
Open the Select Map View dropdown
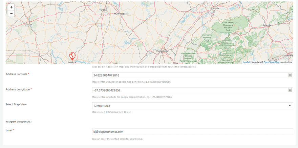pyautogui.click(x=192, y=106)
